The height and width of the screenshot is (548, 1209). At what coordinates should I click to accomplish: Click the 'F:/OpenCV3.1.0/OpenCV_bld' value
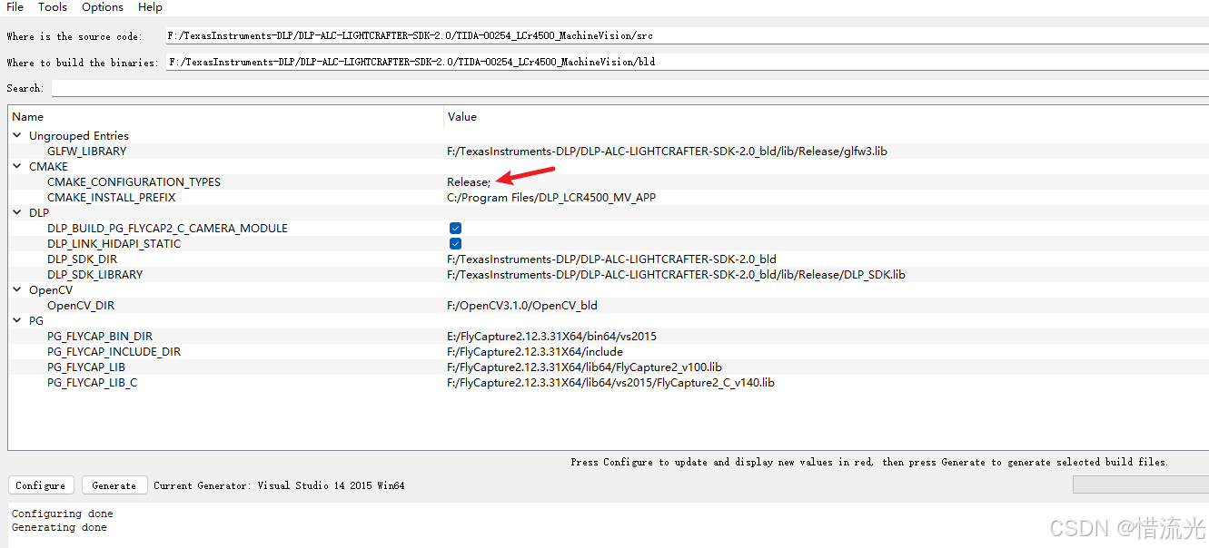[x=522, y=306]
